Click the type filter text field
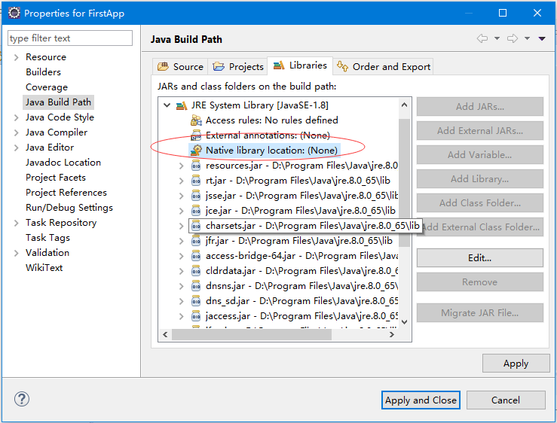This screenshot has height=423, width=557. [x=70, y=38]
